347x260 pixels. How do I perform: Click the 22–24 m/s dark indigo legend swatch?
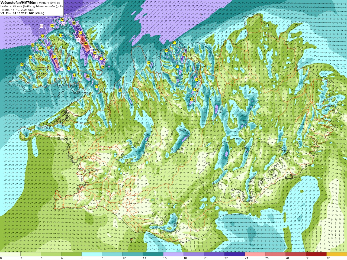pyautogui.click(x=235, y=254)
